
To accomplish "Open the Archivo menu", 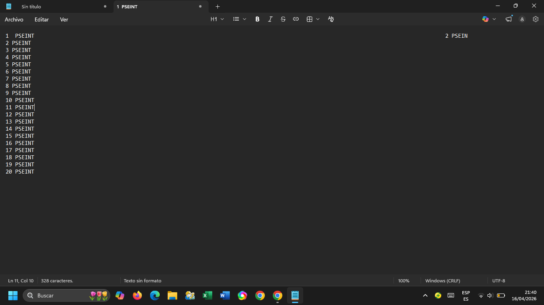I will pos(14,19).
